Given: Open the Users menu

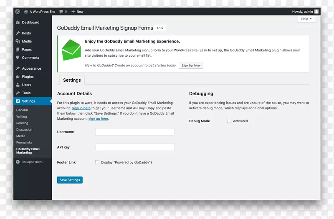Looking at the screenshot, I should tap(33, 85).
